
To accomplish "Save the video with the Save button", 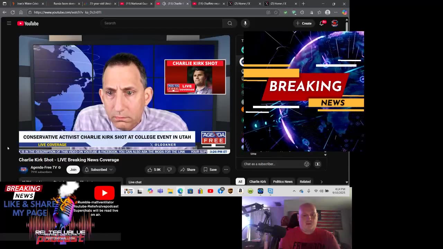I will click(x=210, y=169).
